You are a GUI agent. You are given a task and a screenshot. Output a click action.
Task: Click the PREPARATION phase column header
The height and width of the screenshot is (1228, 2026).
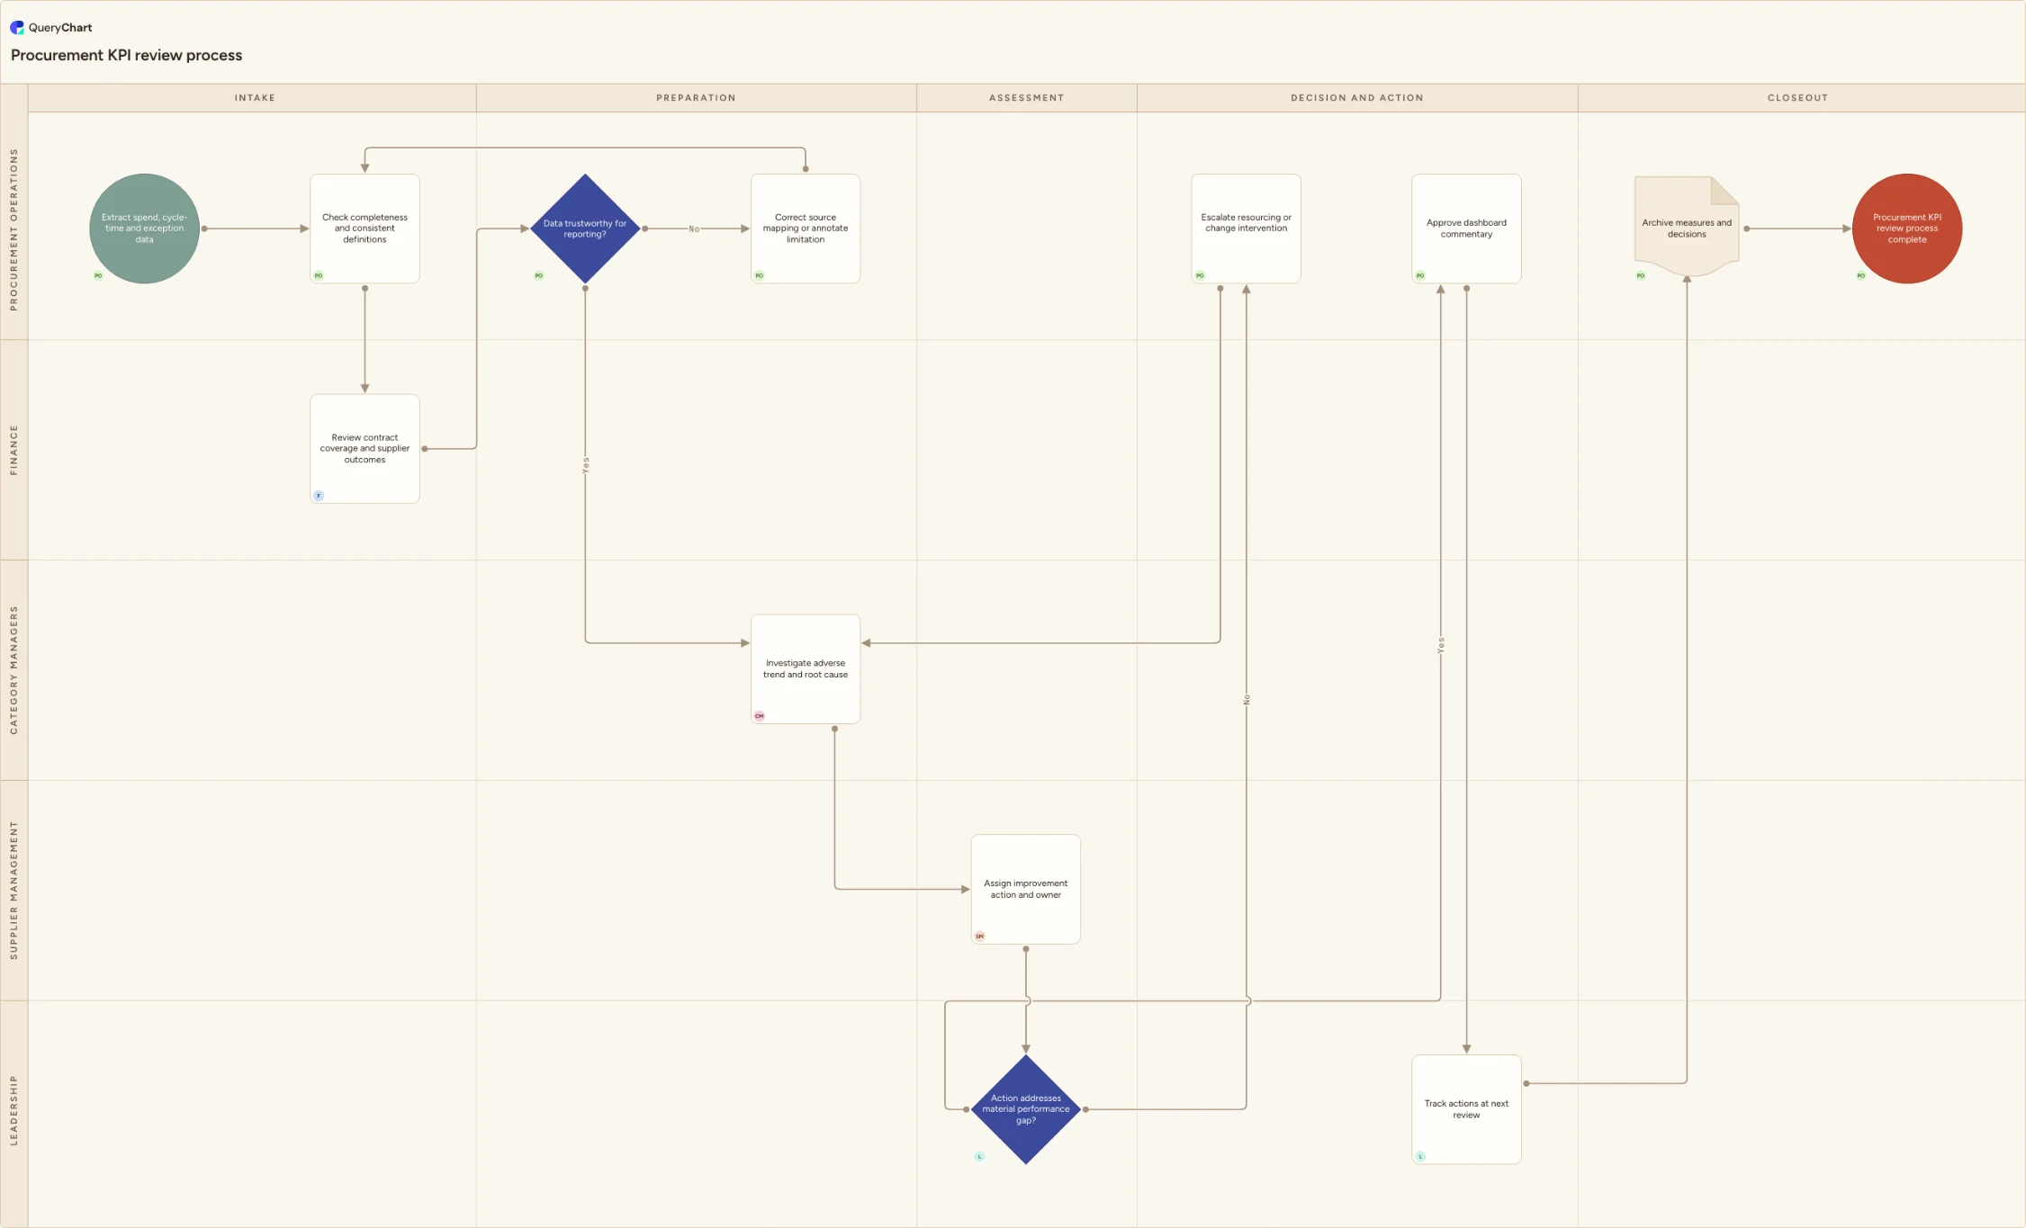[696, 98]
